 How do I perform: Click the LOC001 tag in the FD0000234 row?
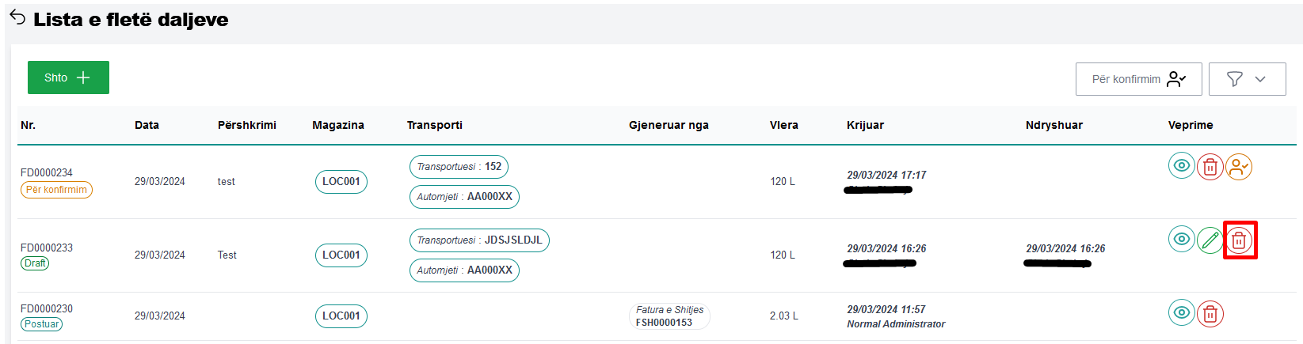coord(341,181)
